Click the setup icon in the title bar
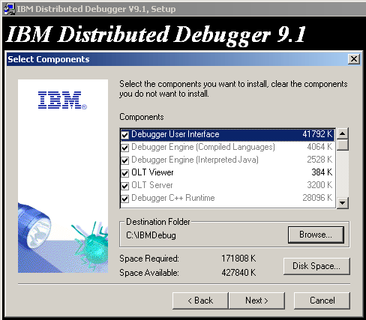 point(9,9)
